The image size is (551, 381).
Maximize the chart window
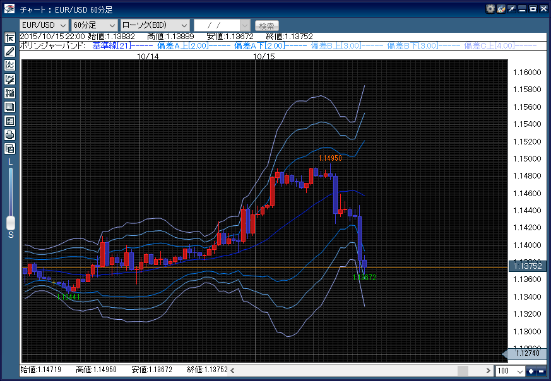533,9
